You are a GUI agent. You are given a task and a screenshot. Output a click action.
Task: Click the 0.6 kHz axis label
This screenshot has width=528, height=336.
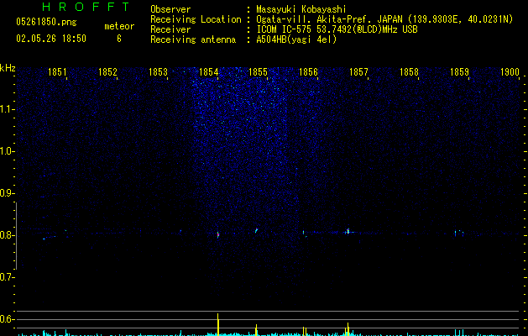(x=7, y=319)
